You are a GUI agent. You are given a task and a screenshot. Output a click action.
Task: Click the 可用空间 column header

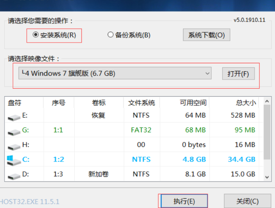click(x=193, y=103)
